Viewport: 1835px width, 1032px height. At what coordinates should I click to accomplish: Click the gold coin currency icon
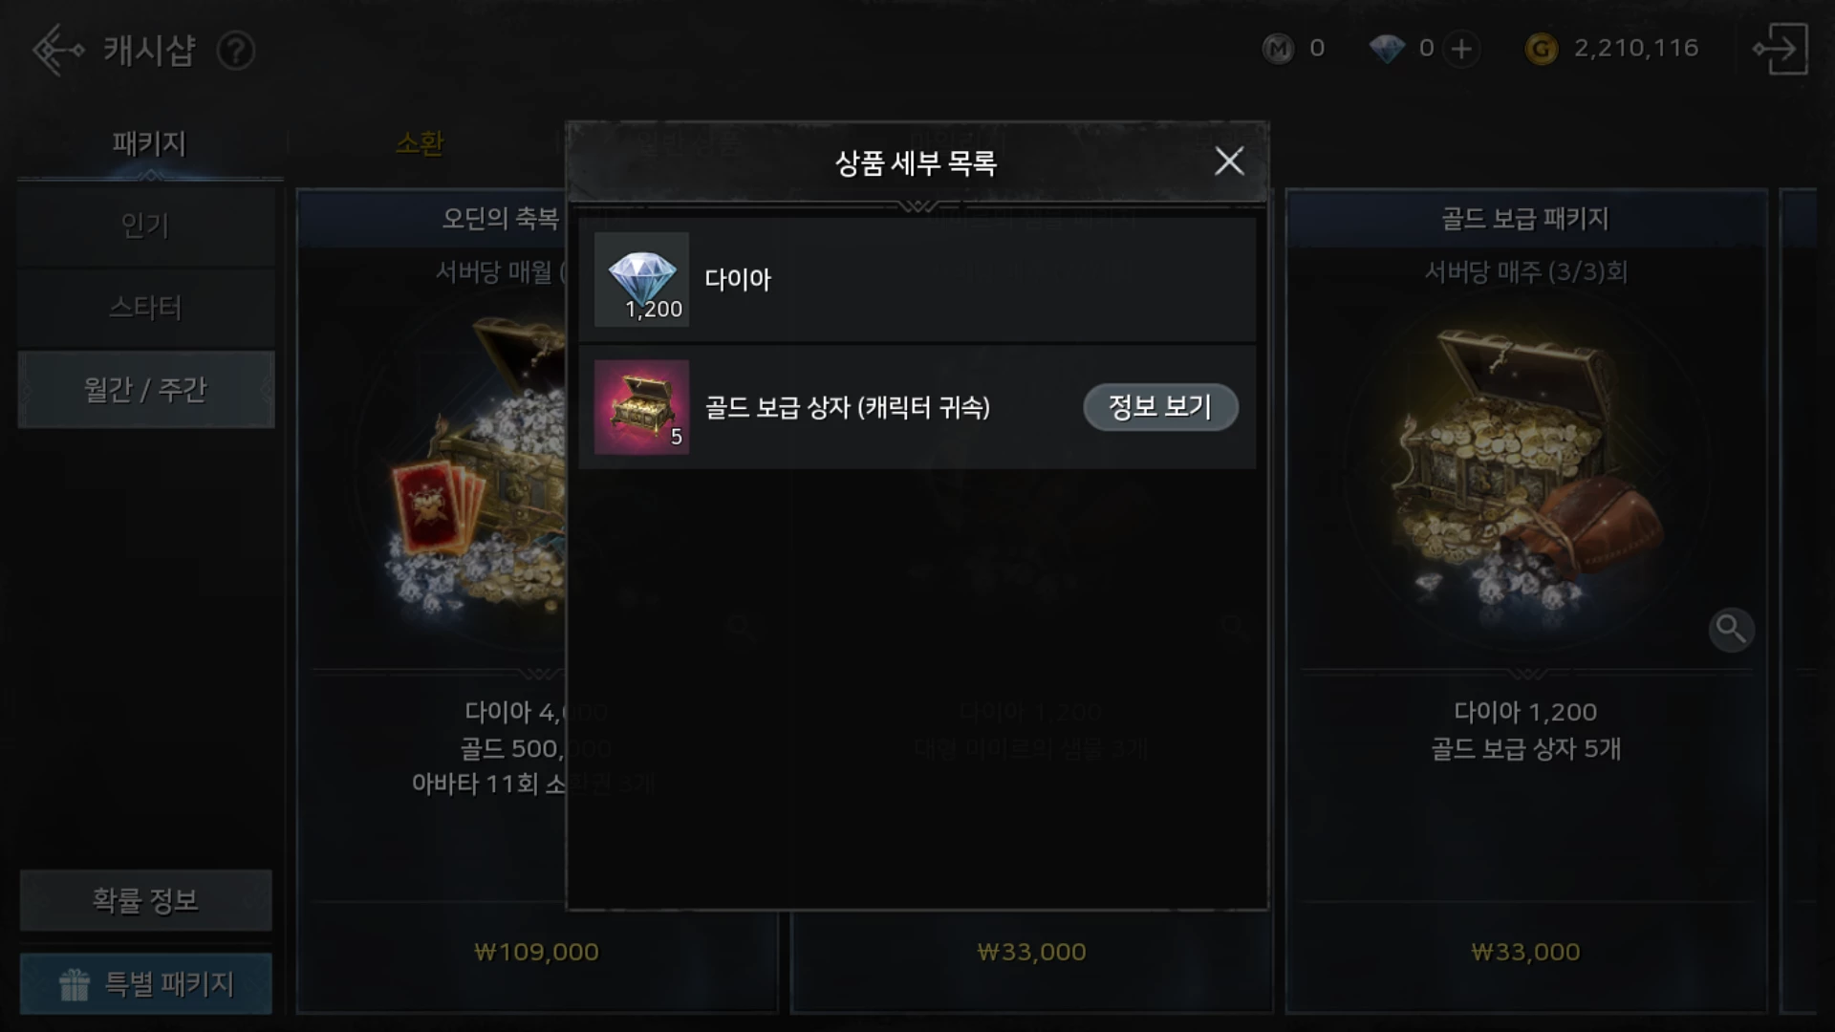pos(1541,49)
